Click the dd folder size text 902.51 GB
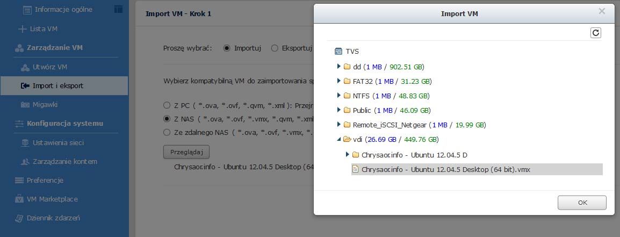The width and height of the screenshot is (620, 237). pos(406,67)
